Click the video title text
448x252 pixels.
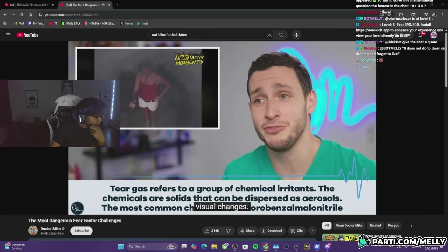75,220
